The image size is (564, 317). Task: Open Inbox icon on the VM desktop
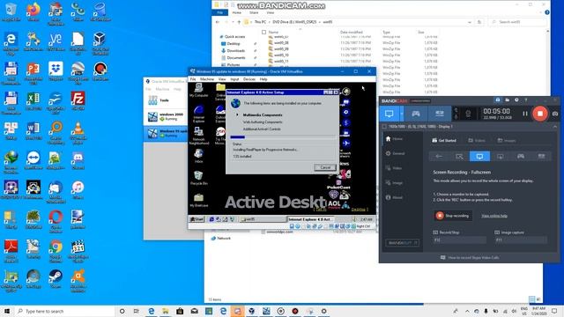click(x=198, y=157)
